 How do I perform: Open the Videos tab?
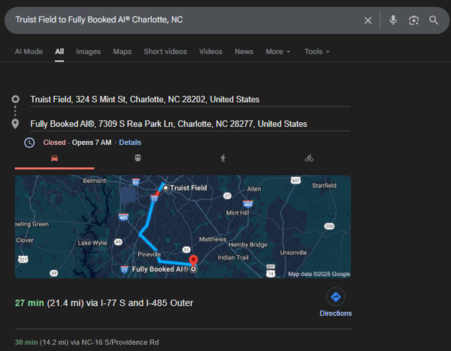pyautogui.click(x=210, y=52)
